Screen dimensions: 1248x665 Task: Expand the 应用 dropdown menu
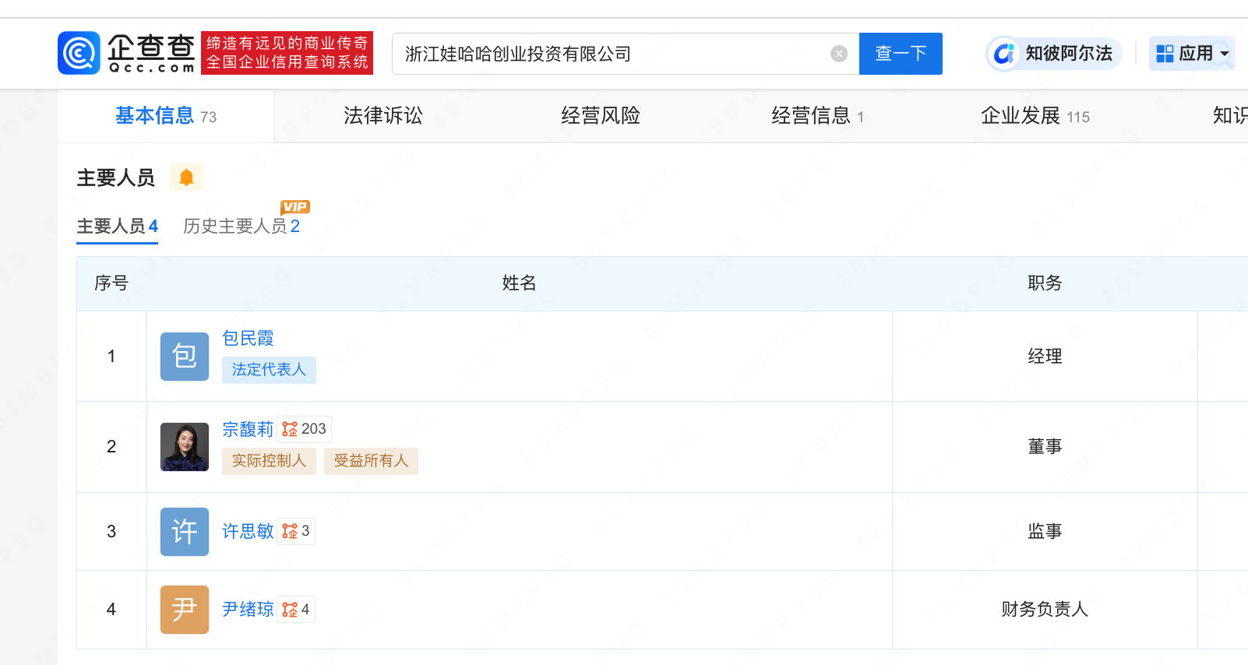coord(1192,54)
